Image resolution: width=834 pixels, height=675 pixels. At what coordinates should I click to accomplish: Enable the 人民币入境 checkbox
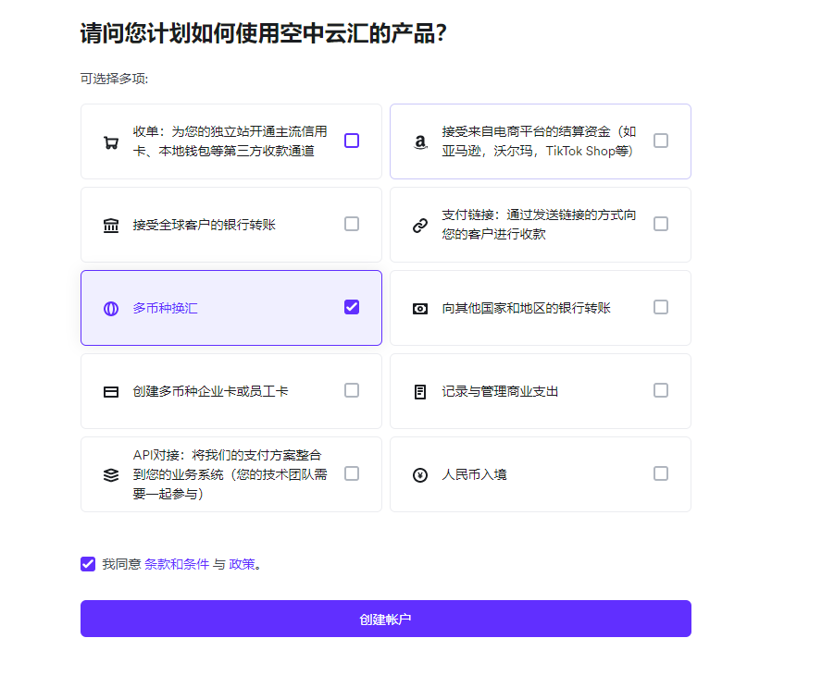click(x=661, y=473)
